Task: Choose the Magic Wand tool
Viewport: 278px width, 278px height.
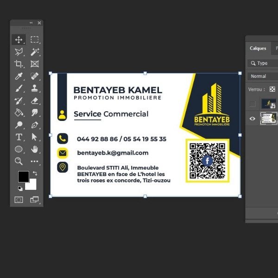Action: click(35, 52)
